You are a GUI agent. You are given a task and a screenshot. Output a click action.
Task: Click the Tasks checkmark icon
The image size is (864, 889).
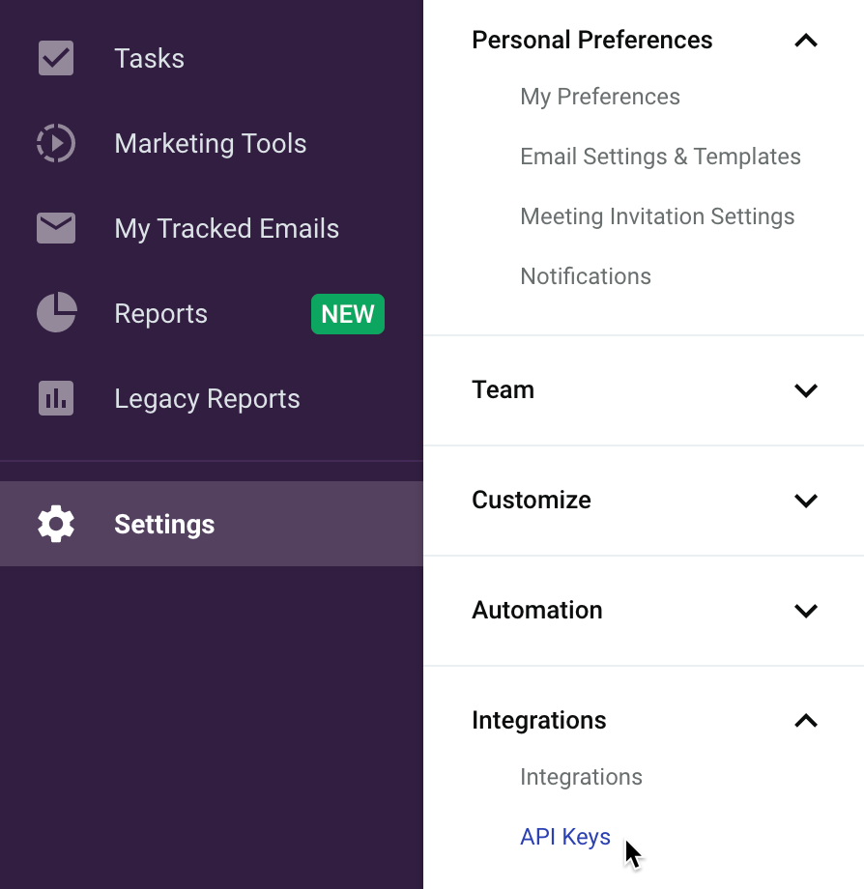[x=55, y=58]
